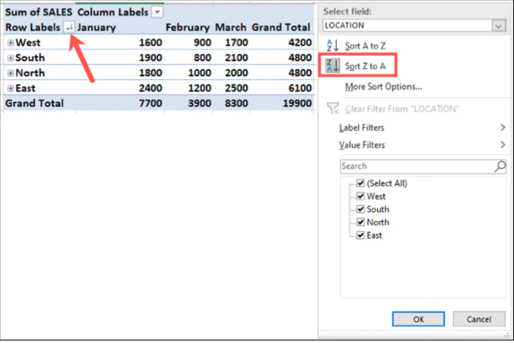Select Clear Filter From "LOCATION"
514x343 pixels.
click(402, 108)
